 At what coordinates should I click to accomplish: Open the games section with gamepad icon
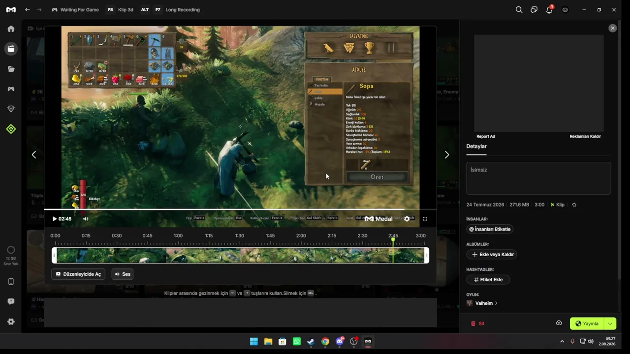(11, 89)
